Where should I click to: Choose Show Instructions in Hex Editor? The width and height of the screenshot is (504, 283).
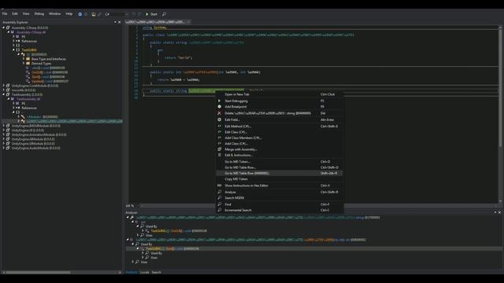tap(280, 186)
